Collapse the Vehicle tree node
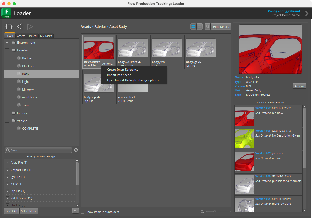The height and width of the screenshot is (218, 312). (7, 121)
